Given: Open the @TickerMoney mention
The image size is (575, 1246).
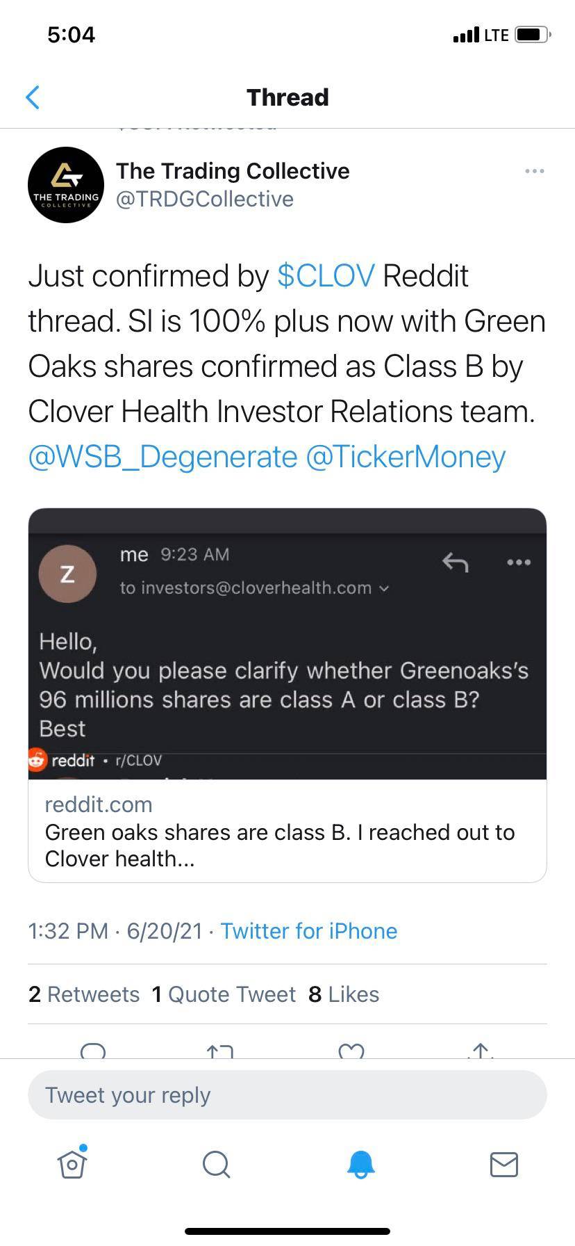Looking at the screenshot, I should [x=406, y=457].
